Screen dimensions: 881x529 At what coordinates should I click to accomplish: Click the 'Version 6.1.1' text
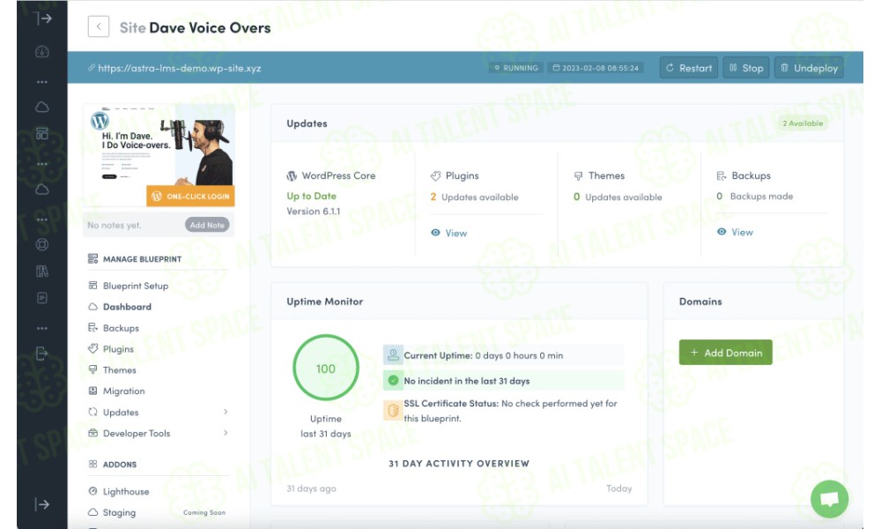click(314, 212)
